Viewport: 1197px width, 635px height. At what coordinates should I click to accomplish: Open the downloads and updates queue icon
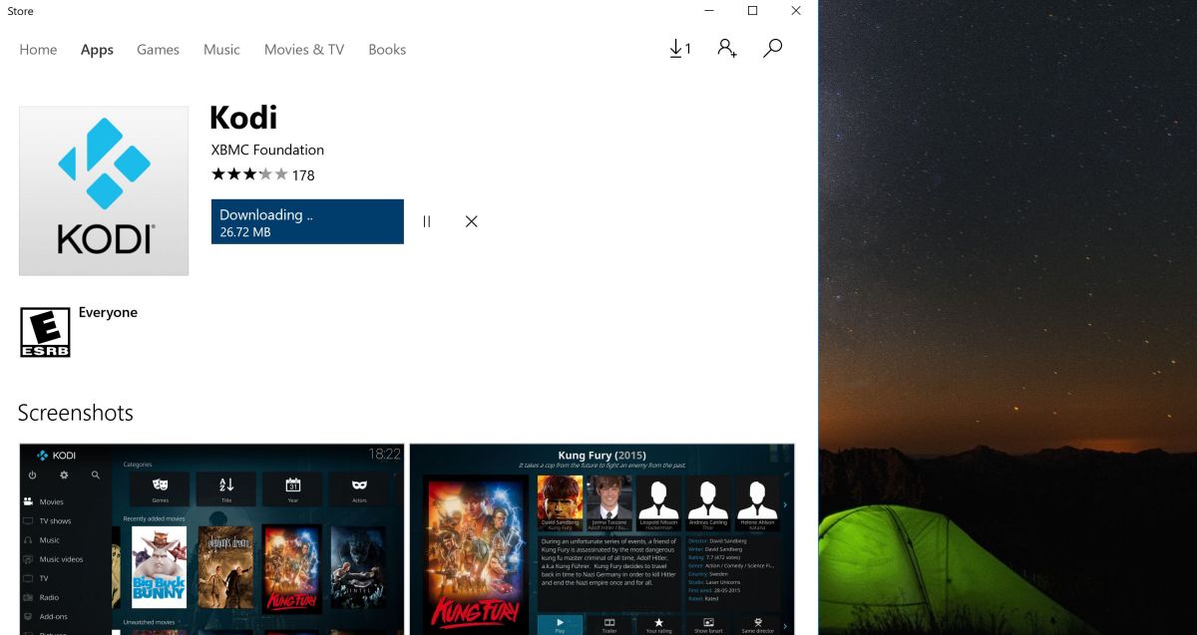(x=679, y=49)
